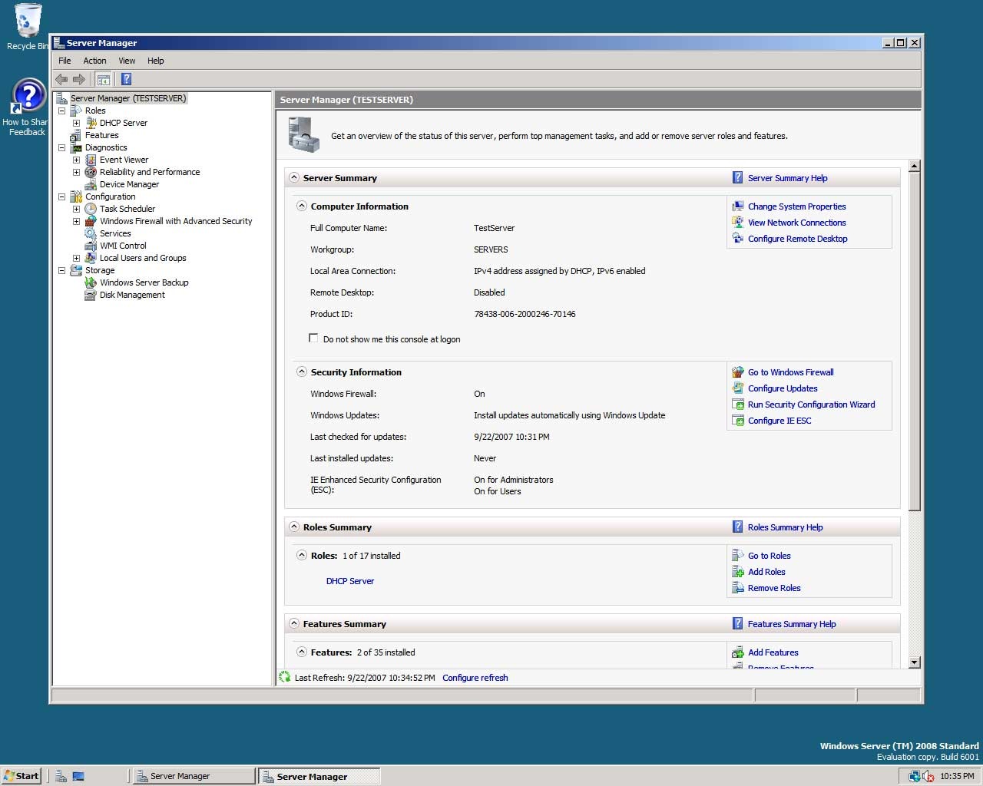Viewport: 983px width, 786px height.
Task: Collapse the Features Summary section
Action: 294,623
